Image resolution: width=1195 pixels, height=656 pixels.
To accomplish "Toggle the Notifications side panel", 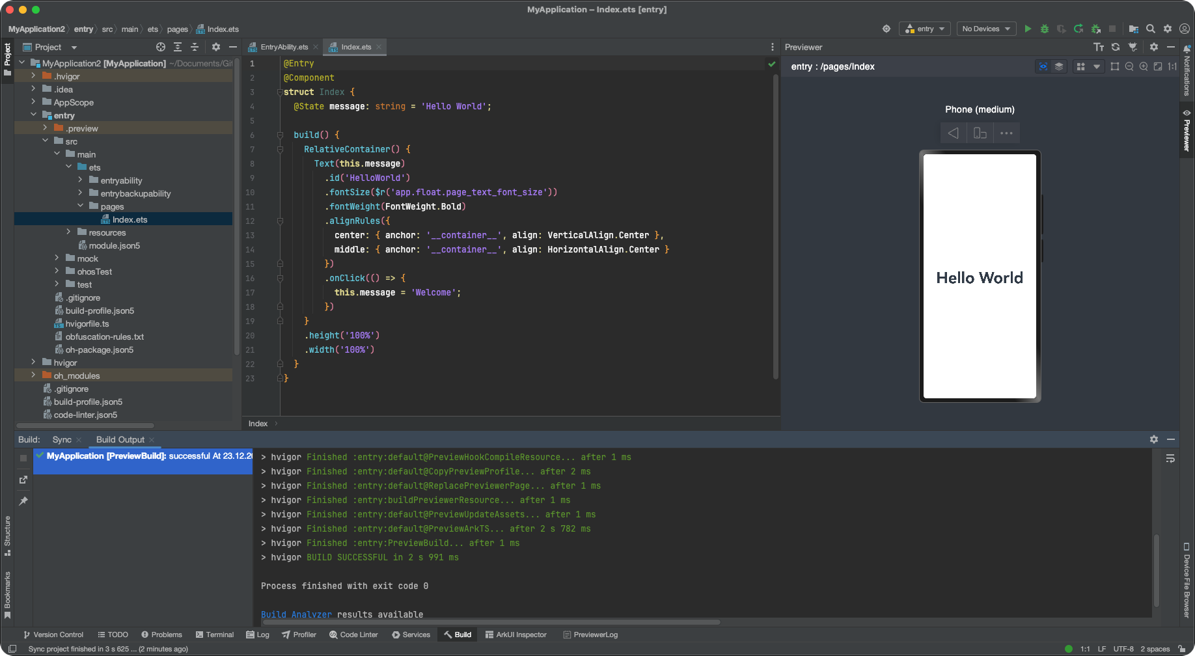I will [1187, 71].
